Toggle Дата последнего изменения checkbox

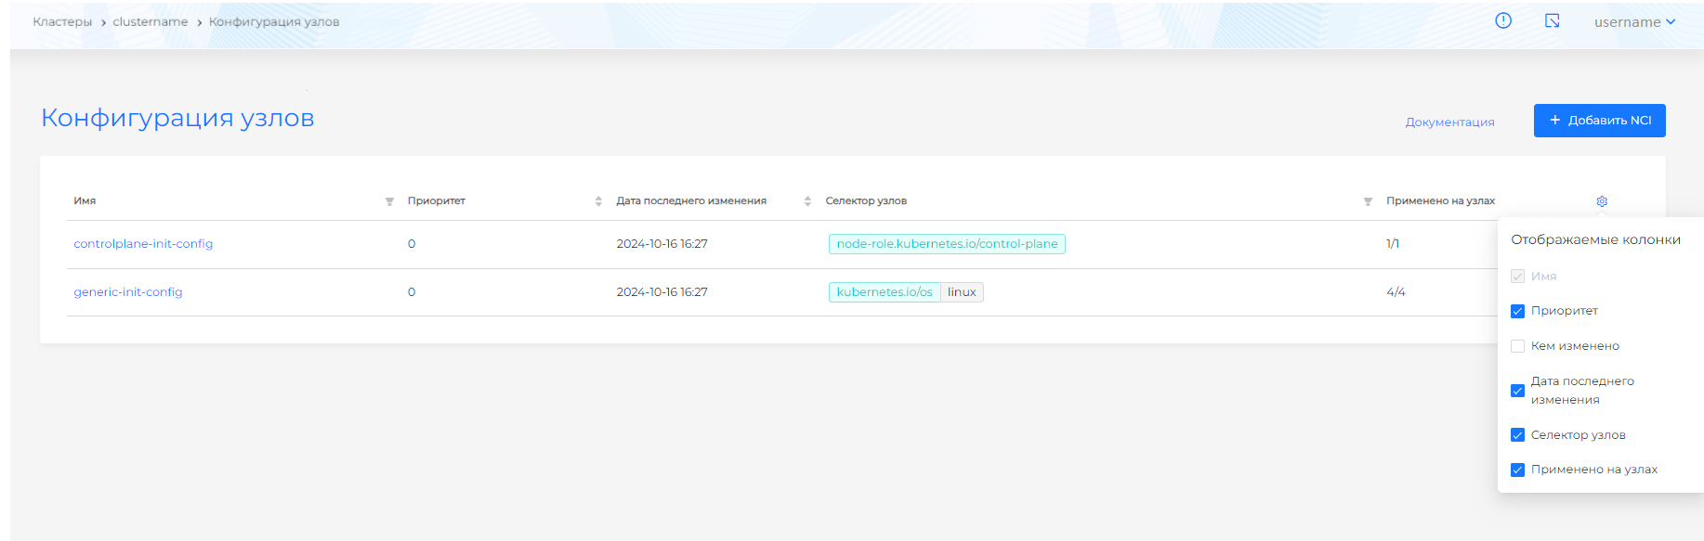pyautogui.click(x=1517, y=391)
